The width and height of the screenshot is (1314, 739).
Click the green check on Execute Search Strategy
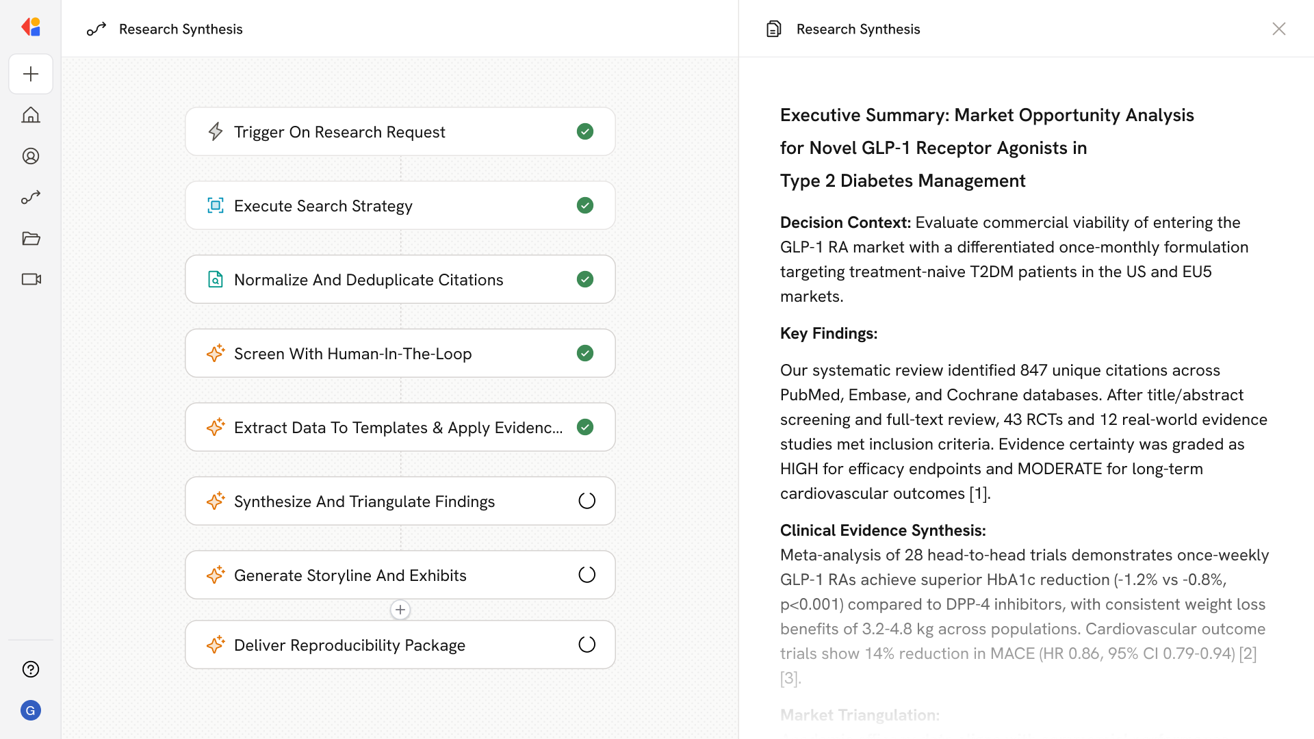(x=585, y=205)
